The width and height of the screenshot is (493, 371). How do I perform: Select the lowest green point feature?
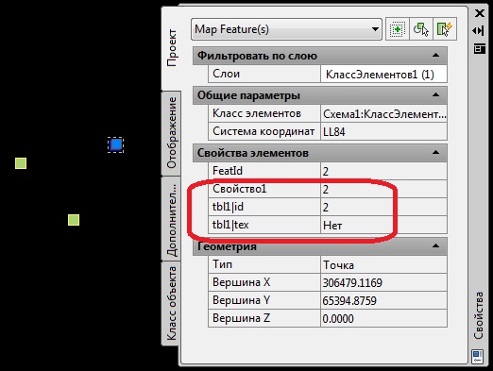pyautogui.click(x=74, y=220)
